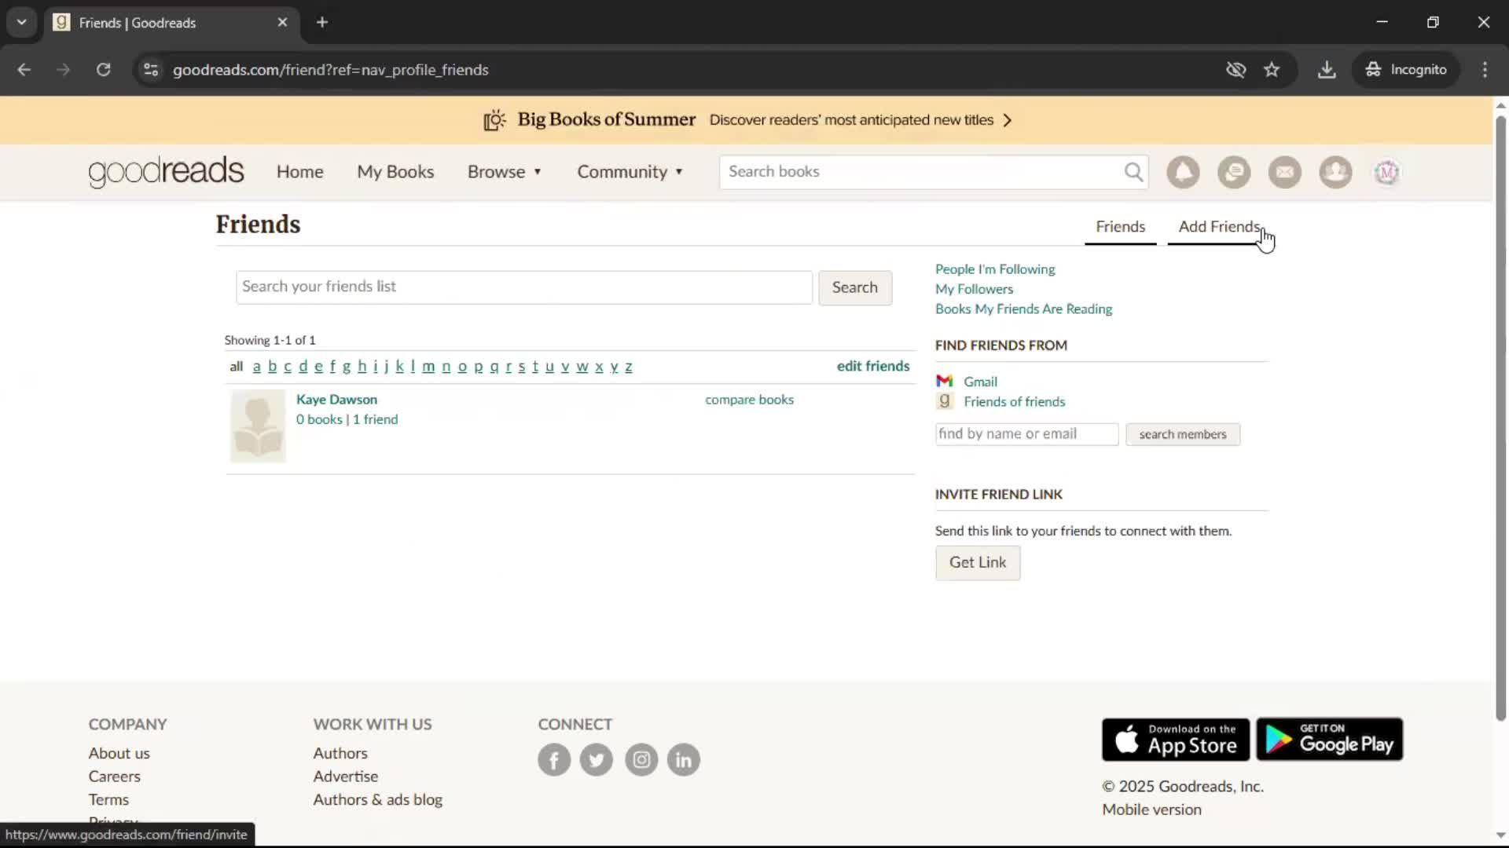Open the Careers footer link

tap(114, 777)
